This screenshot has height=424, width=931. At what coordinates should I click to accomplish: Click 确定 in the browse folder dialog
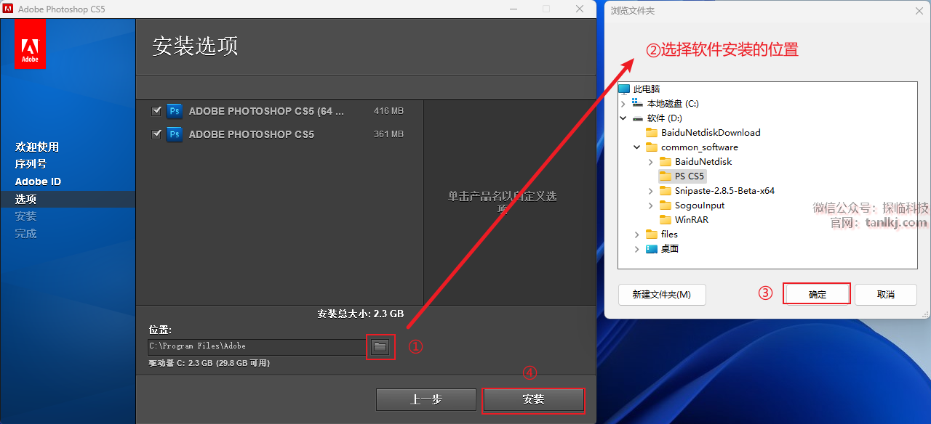pos(817,294)
